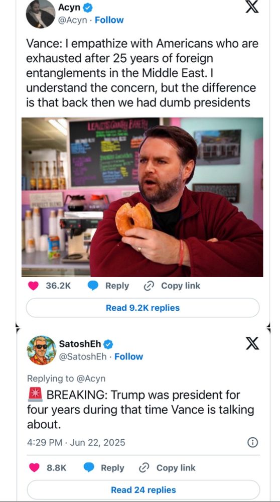Image resolution: width=280 pixels, height=502 pixels.
Task: Open Acyn's profile avatar
Action: pyautogui.click(x=41, y=14)
